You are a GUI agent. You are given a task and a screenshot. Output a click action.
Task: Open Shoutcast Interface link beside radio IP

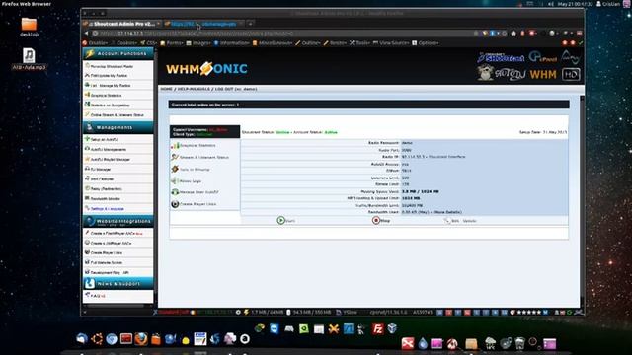[x=447, y=157]
